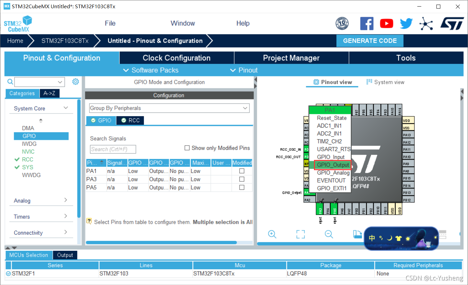The width and height of the screenshot is (468, 285).
Task: Click the horizontal scrollbar under the GPIO table
Action: [x=161, y=243]
